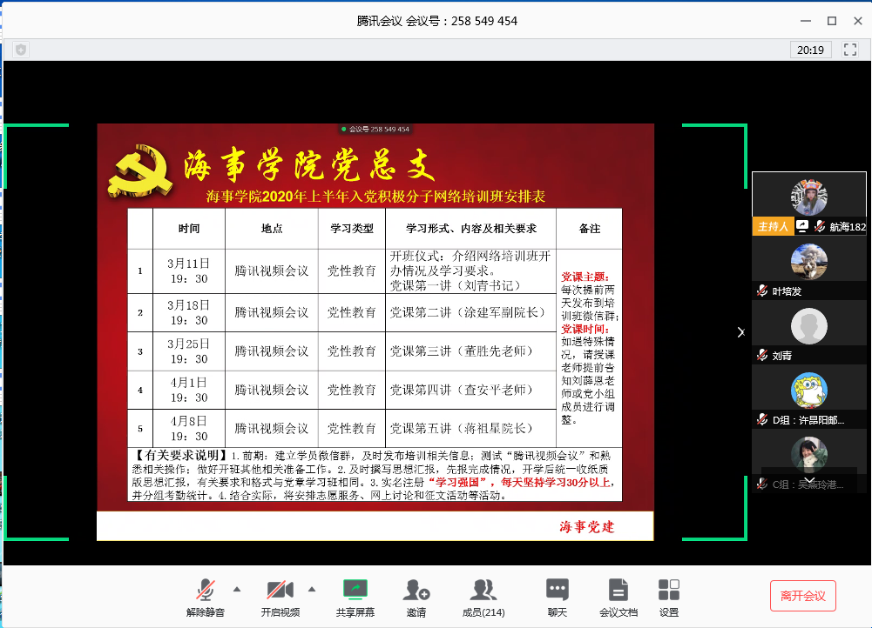
Task: Click the cell 3月11日 19：30
Action: pos(189,271)
